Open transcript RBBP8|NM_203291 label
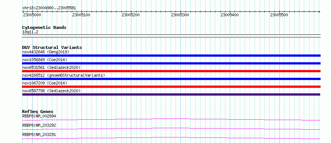Image resolution: width=331 pixels, height=143 pixels. coord(39,134)
